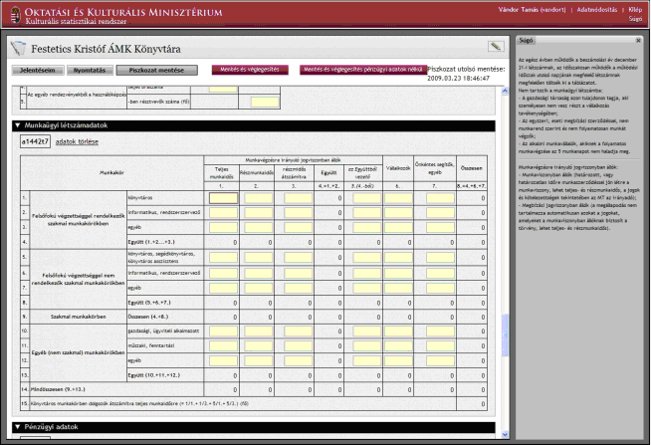Click row 1 könyvtáros Vállalkozók field
Screen dimensions: 651x445
click(398, 198)
